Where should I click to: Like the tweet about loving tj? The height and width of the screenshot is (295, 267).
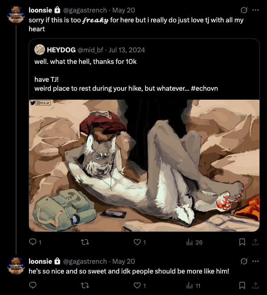[x=140, y=242]
